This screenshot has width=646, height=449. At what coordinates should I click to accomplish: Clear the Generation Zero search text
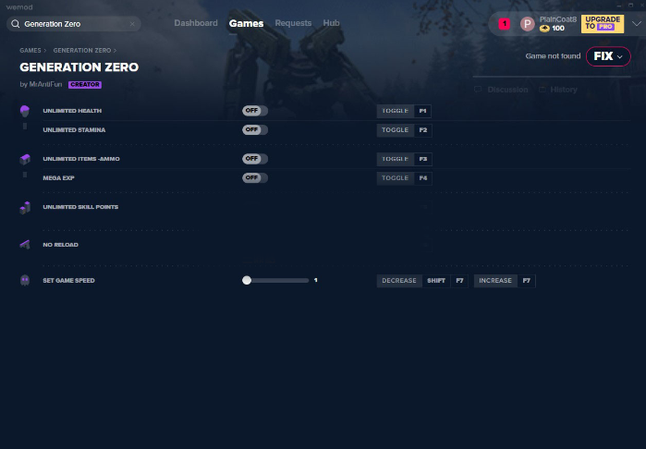pyautogui.click(x=132, y=24)
